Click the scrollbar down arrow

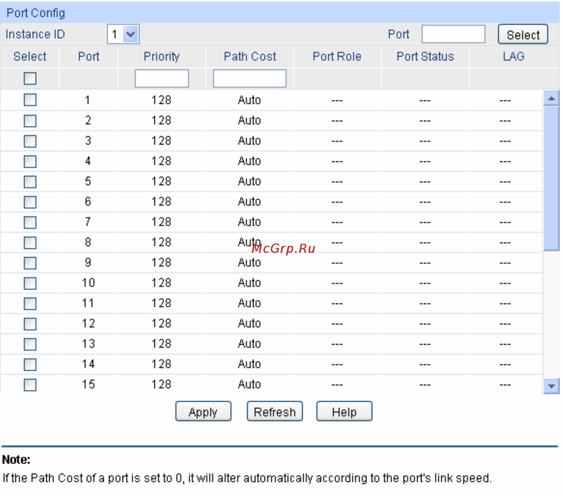pyautogui.click(x=551, y=386)
